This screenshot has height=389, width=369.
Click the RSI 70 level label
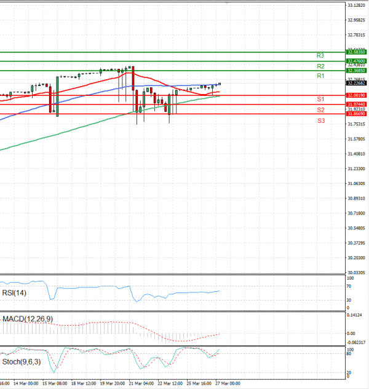point(349,286)
